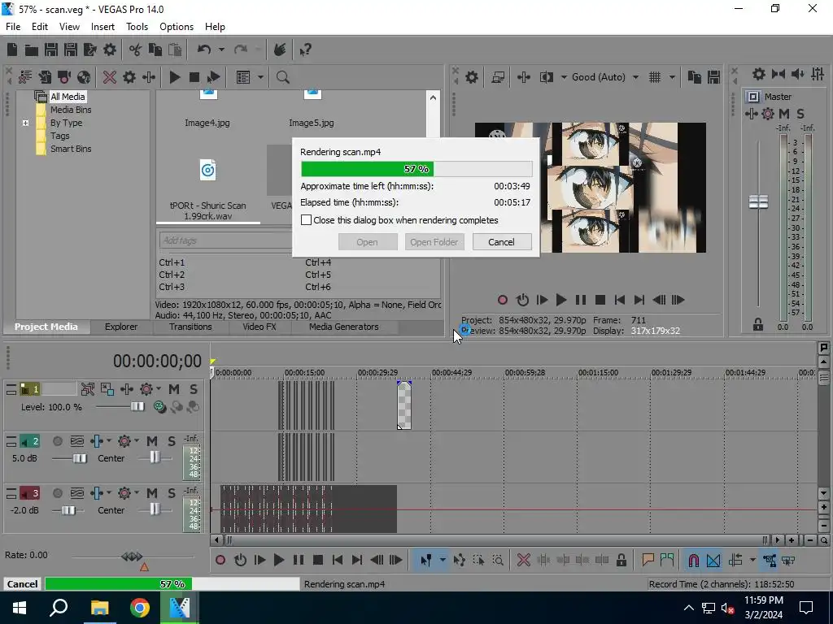Open the Insert menu

(102, 27)
